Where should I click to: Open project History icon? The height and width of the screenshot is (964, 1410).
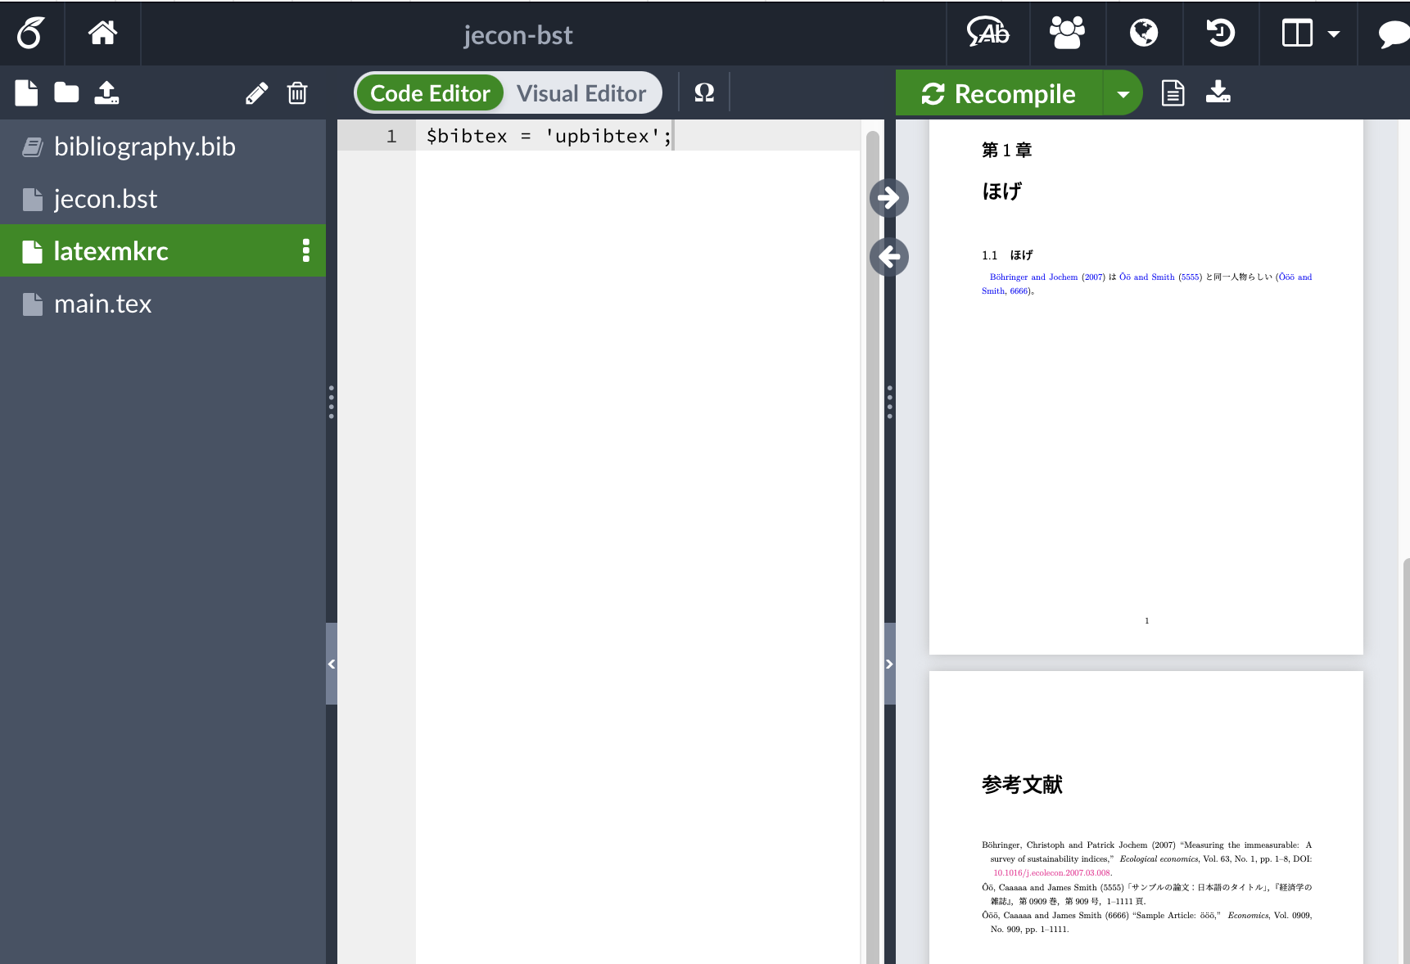point(1220,34)
